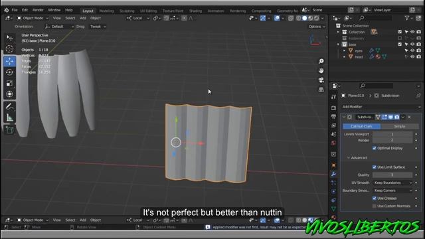The width and height of the screenshot is (425, 239).
Task: Open the Window menu
Action: point(54,10)
